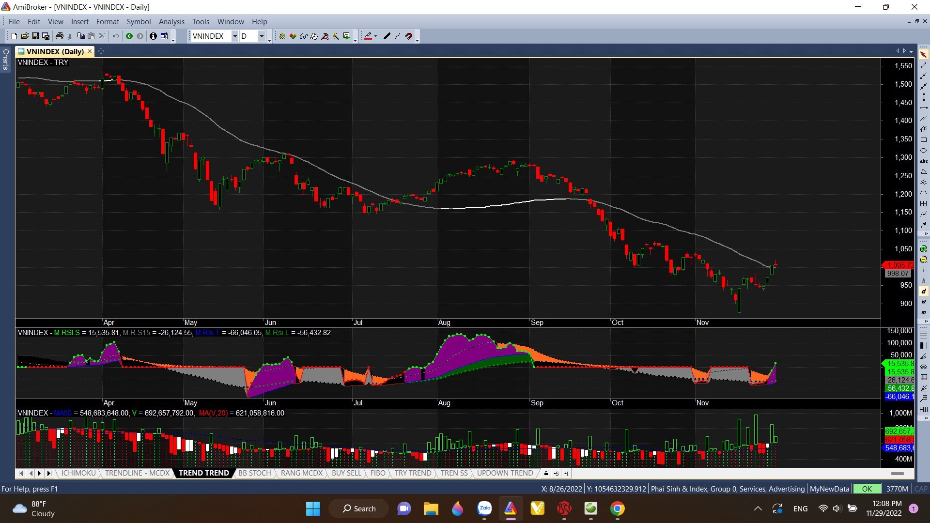Close the VNINDEX (Daily) chart tab
The height and width of the screenshot is (523, 930).
[90, 51]
